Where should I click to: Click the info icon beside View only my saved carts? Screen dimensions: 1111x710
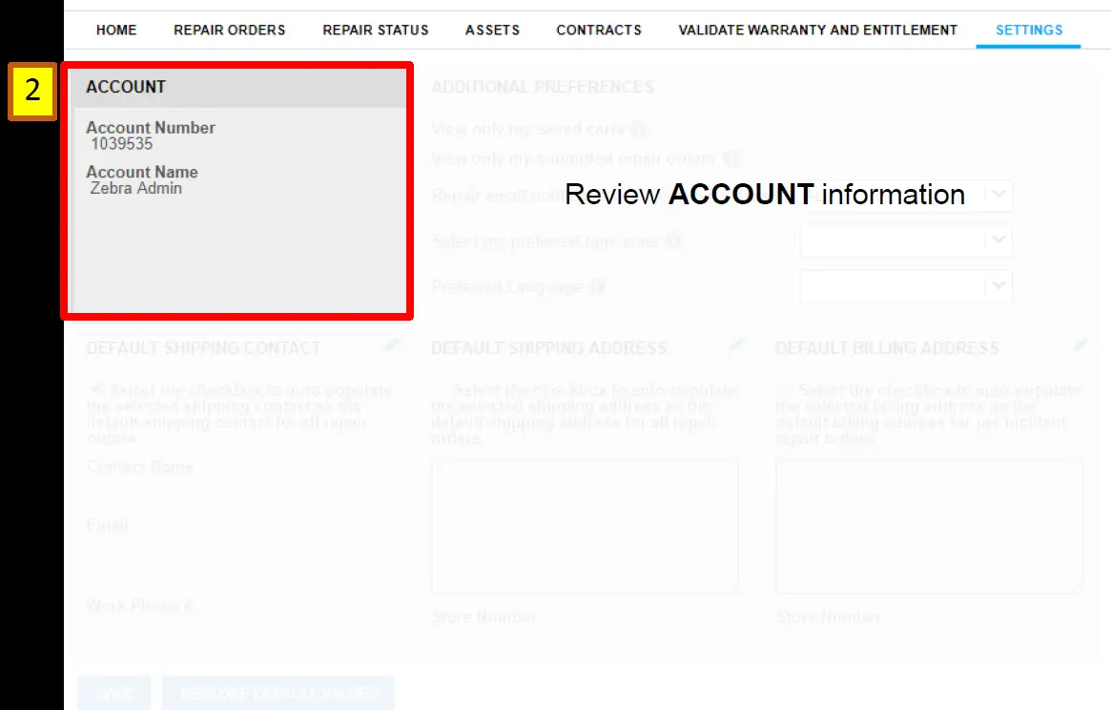coord(640,129)
